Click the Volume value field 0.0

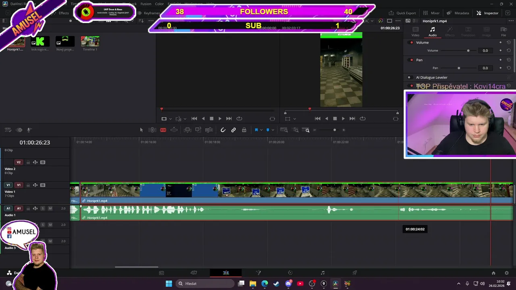tap(485, 50)
